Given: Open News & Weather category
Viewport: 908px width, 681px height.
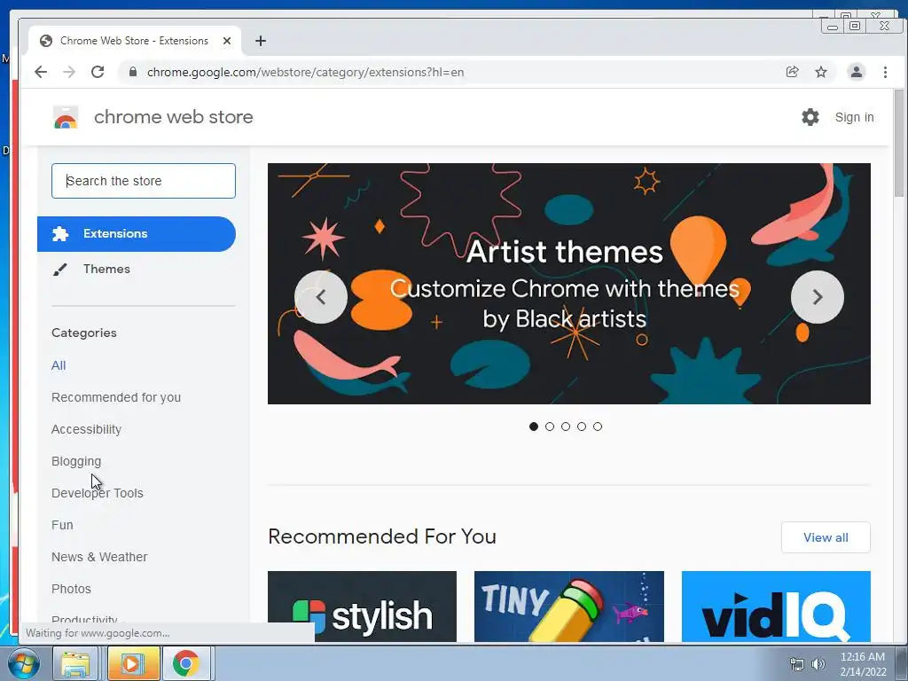Looking at the screenshot, I should pos(99,557).
